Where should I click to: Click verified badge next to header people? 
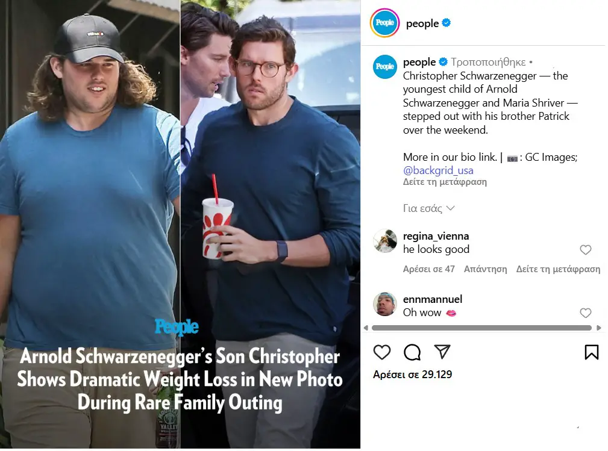coord(447,23)
